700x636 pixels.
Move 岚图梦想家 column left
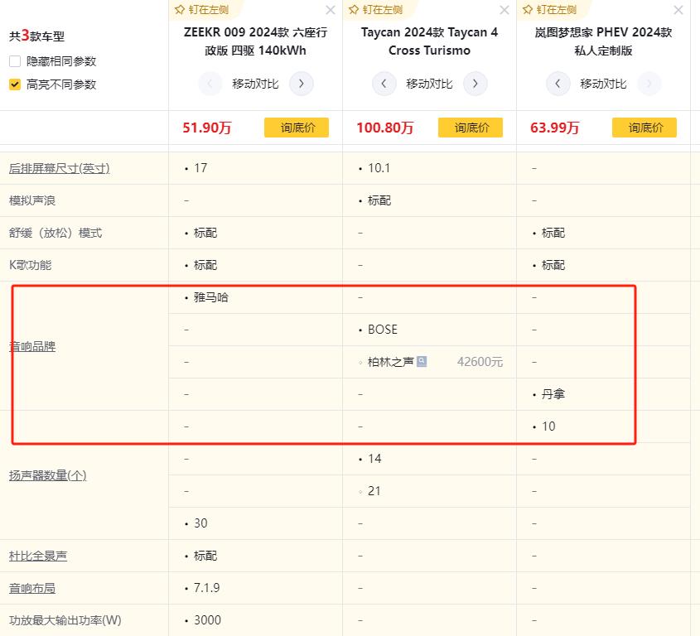coord(558,84)
